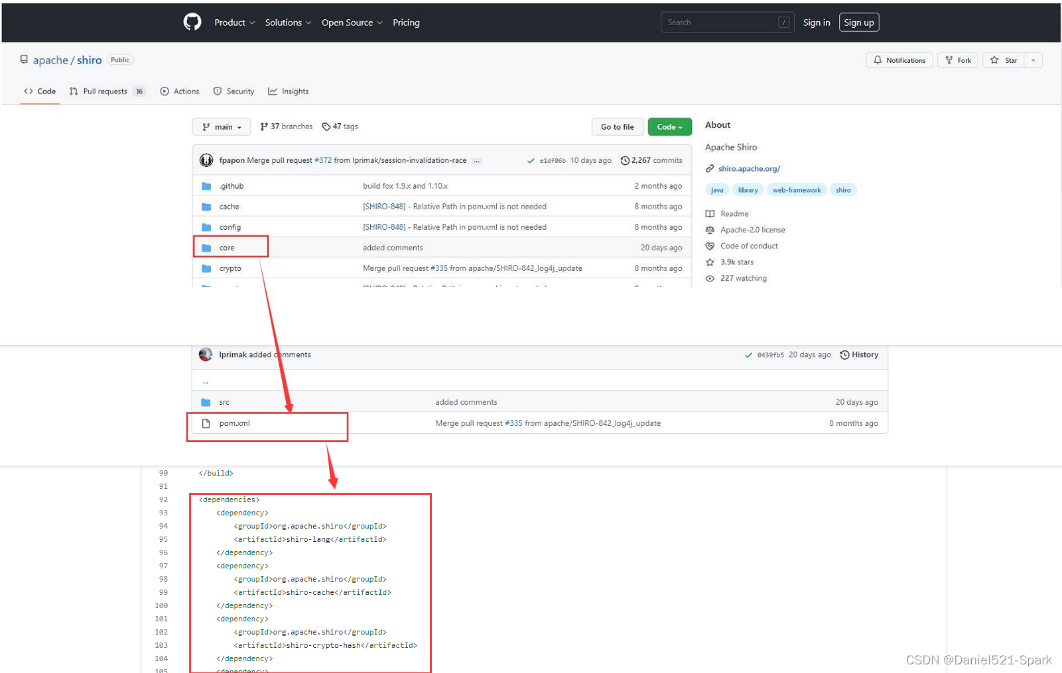This screenshot has width=1062, height=673.
Task: Open the Notifications button
Action: 899,60
